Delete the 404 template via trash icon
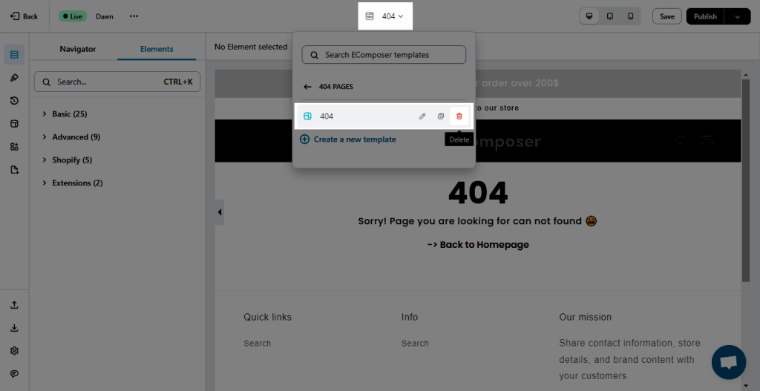This screenshot has width=760, height=391. coord(459,116)
